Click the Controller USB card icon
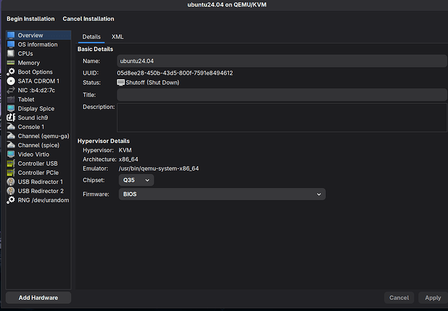The height and width of the screenshot is (311, 448). coord(11,164)
